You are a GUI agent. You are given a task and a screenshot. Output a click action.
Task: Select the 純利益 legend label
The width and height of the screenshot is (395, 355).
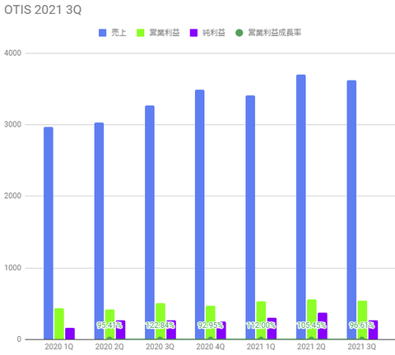[214, 33]
